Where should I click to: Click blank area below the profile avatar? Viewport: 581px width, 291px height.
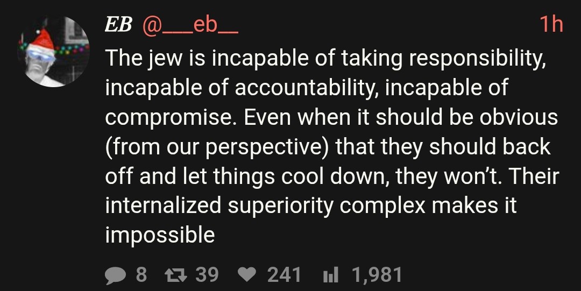click(56, 161)
